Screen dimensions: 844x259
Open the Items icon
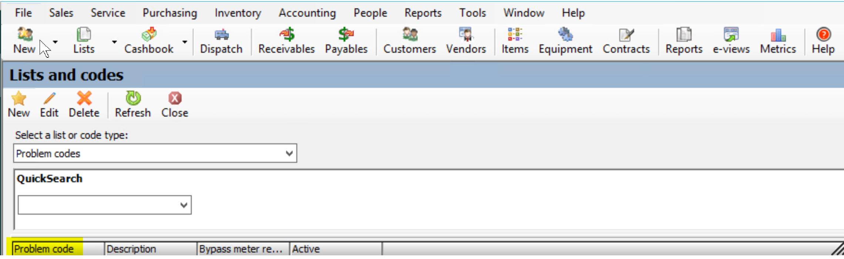(x=515, y=41)
